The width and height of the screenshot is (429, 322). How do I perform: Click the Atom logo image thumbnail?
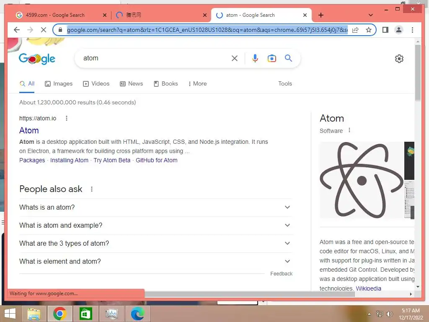362,180
